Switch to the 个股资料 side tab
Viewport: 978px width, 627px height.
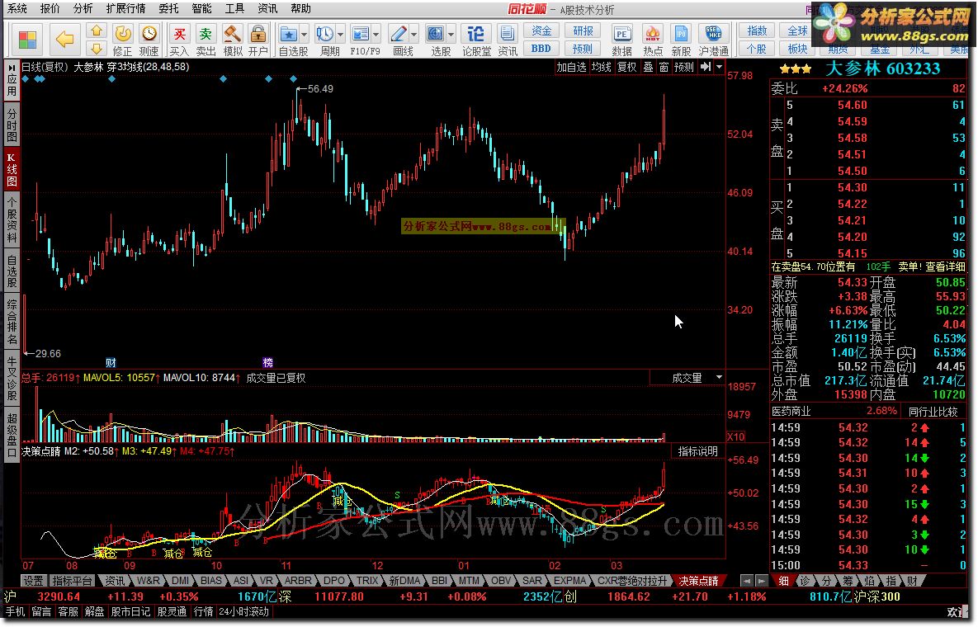point(12,219)
